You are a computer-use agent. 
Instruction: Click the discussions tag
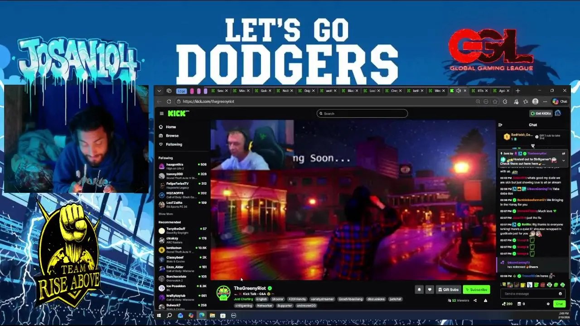[376, 299]
